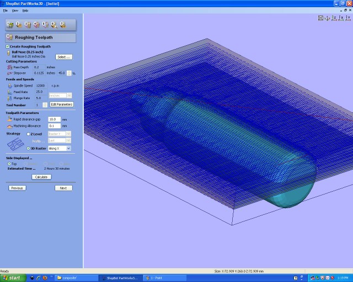The image size is (353, 282).
Task: Click the Pass Depth value field
Action: 39,67
